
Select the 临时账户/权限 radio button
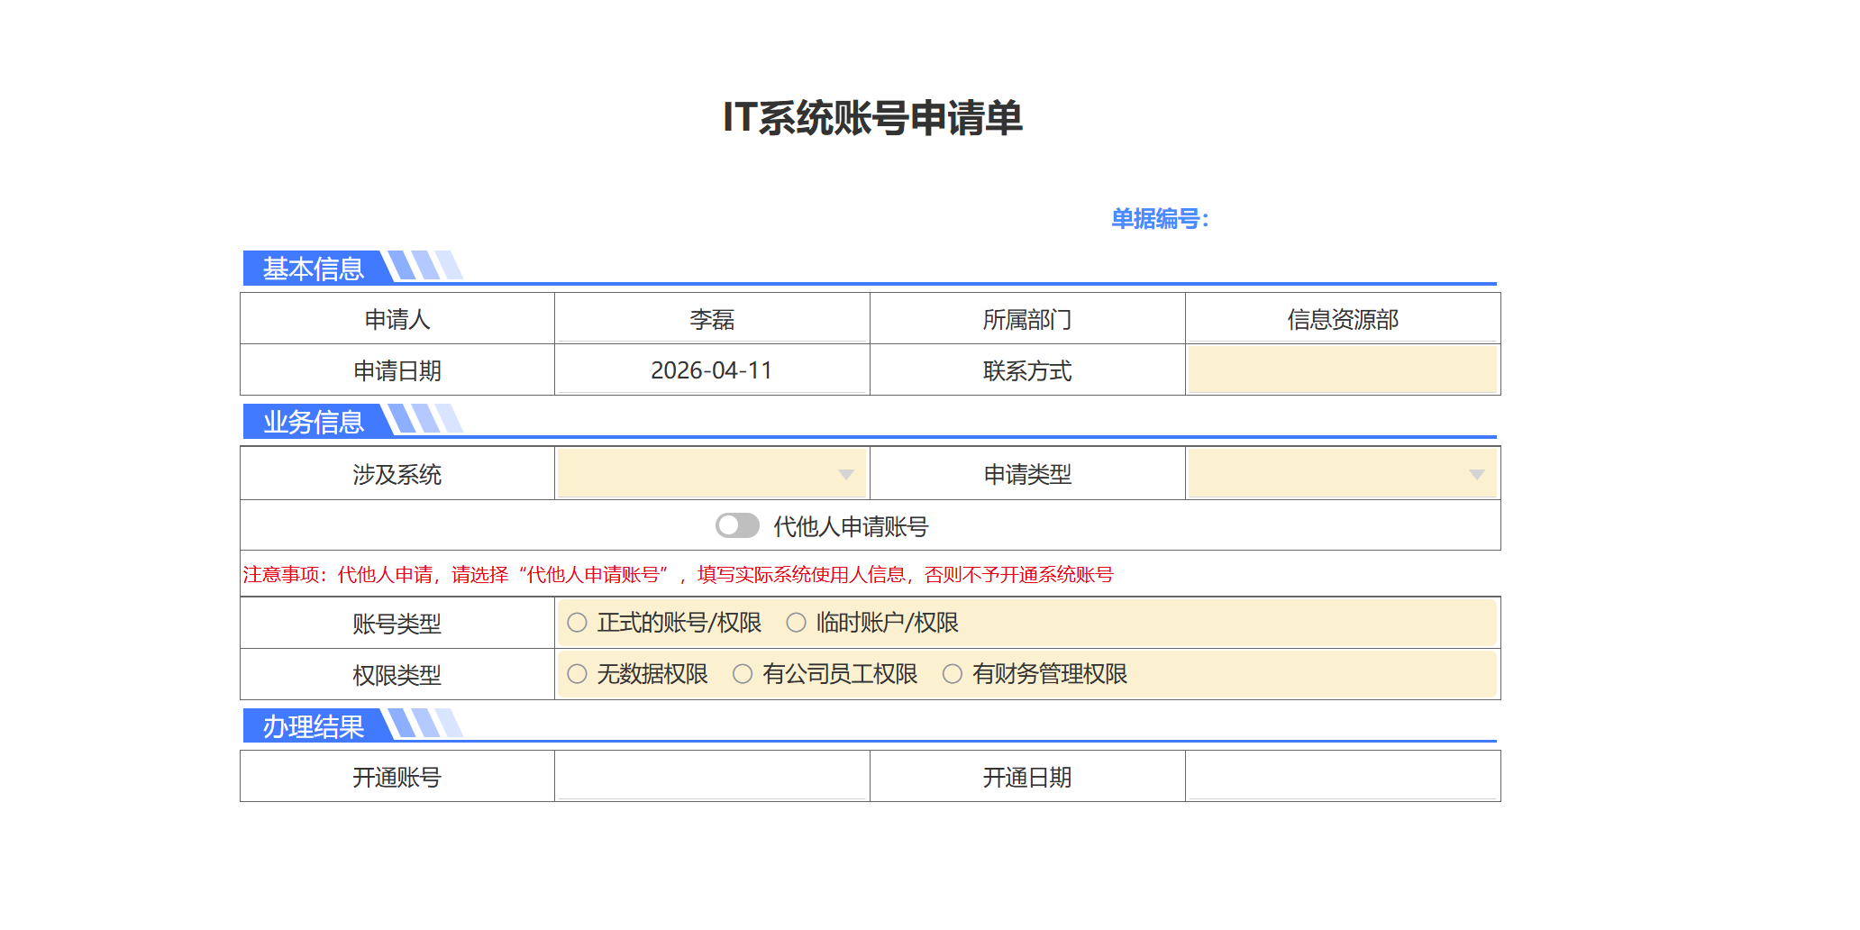[795, 622]
